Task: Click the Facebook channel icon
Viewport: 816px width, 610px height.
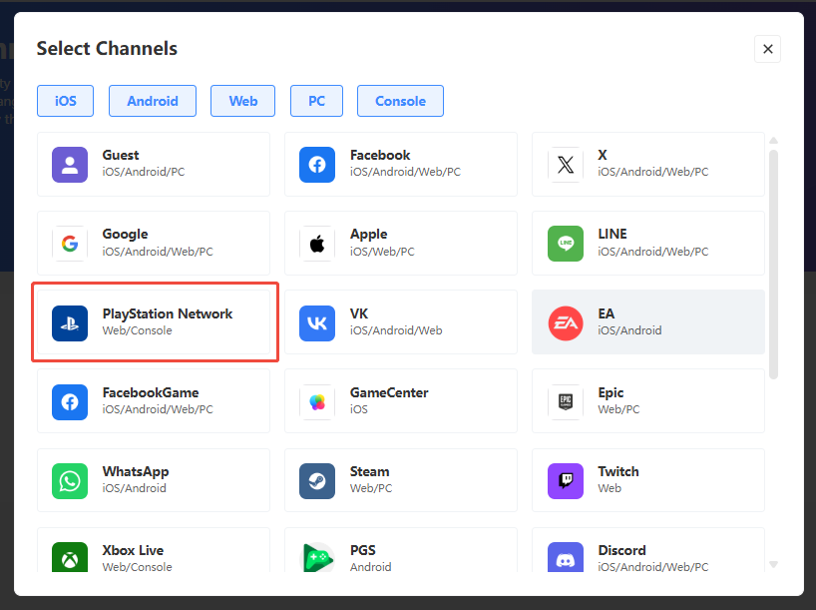Action: [316, 164]
